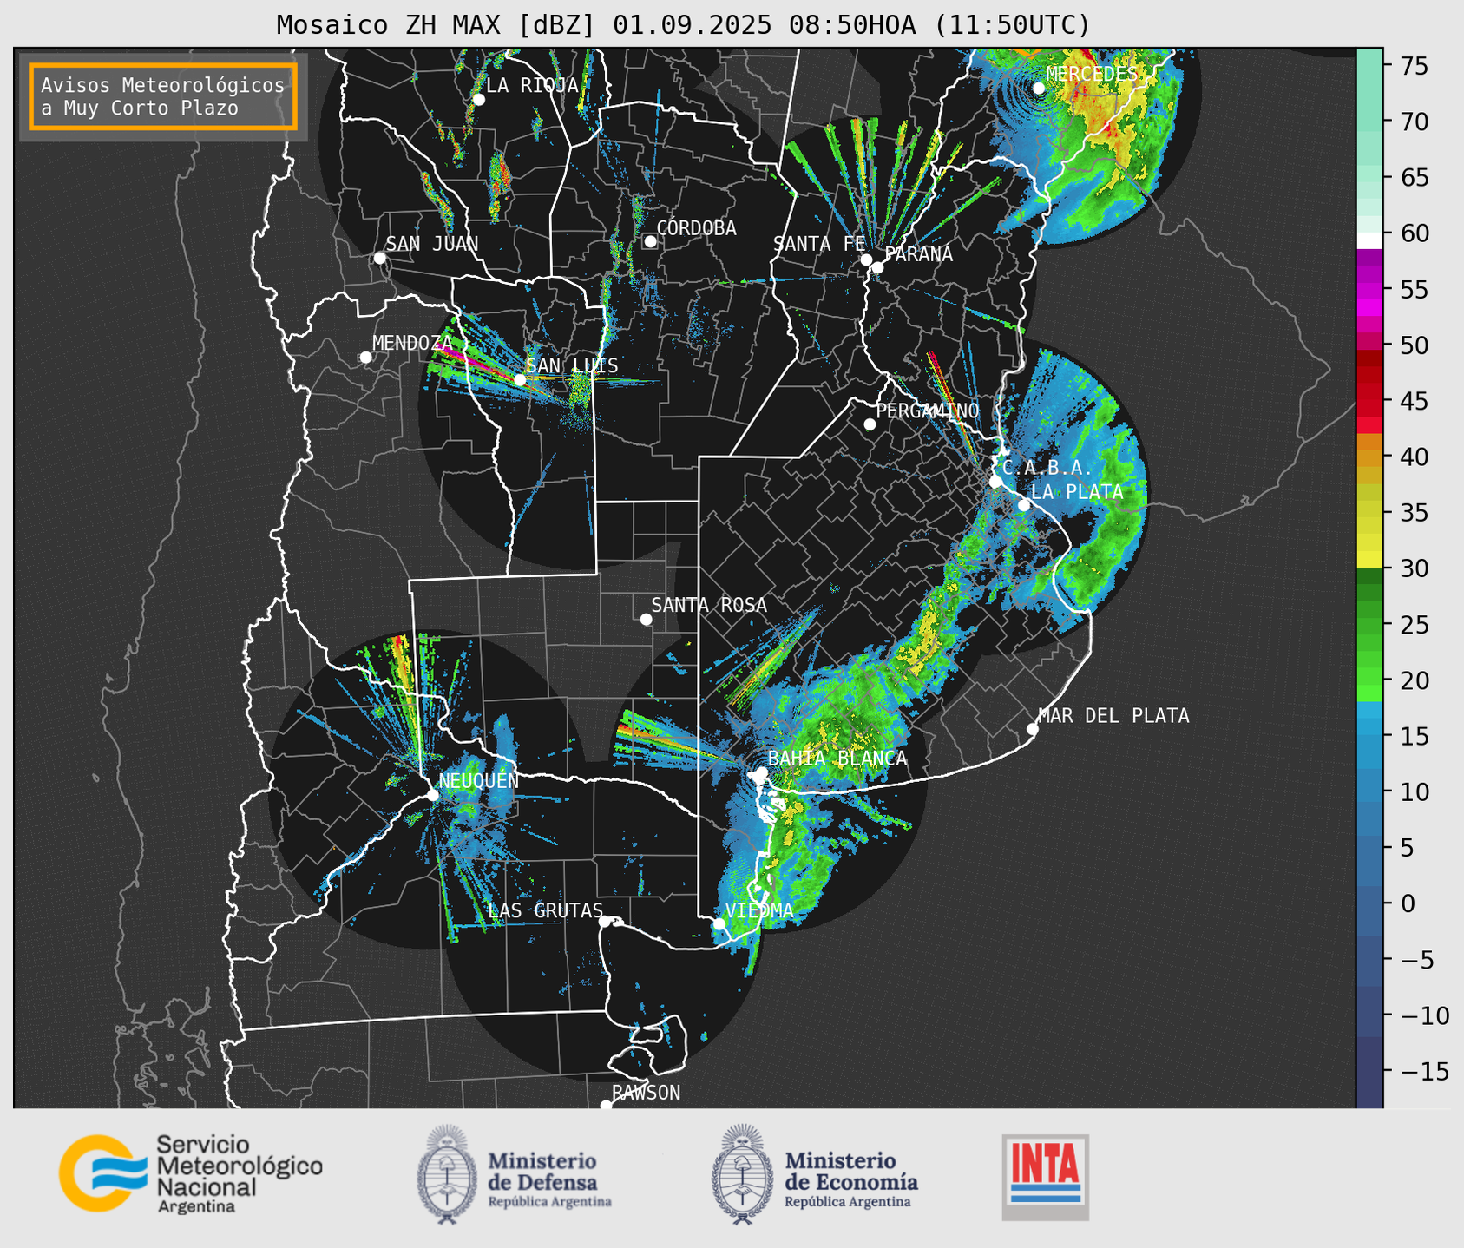Click the Avisos Meteorológicos a Muy Corto Plazo box

(163, 96)
